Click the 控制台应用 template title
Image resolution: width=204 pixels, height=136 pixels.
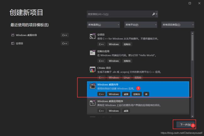pos(103,51)
